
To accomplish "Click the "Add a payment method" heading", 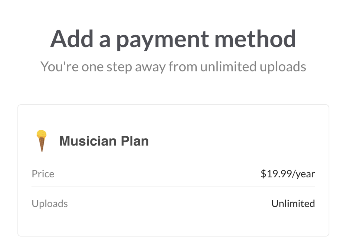I will pyautogui.click(x=173, y=39).
